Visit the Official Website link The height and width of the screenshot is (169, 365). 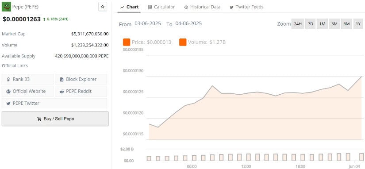coord(27,91)
